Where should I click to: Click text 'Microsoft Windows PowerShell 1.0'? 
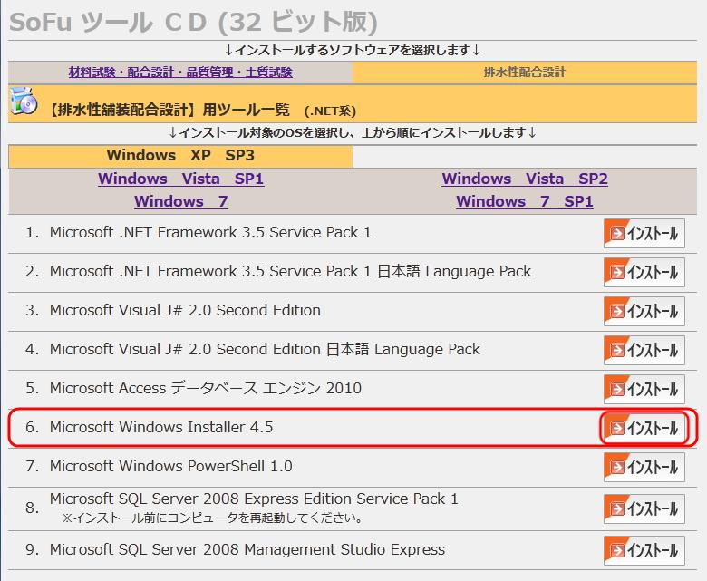coord(171,466)
